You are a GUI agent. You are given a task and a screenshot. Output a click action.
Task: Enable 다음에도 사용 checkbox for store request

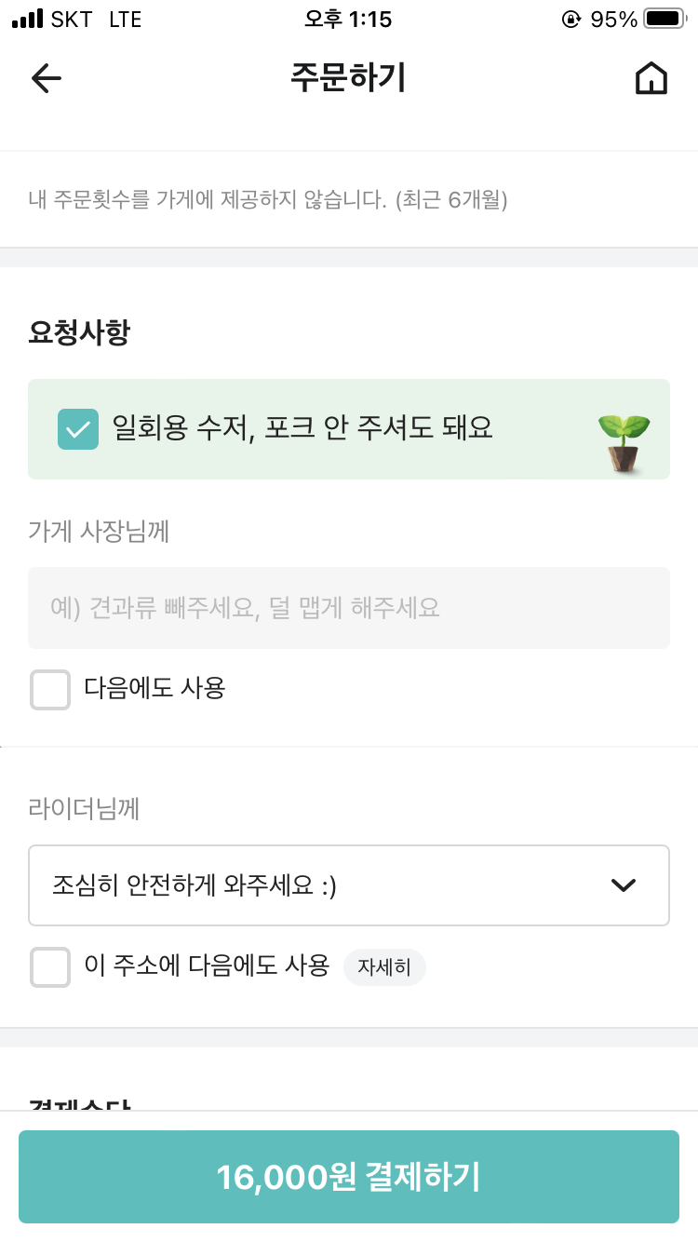pyautogui.click(x=50, y=689)
